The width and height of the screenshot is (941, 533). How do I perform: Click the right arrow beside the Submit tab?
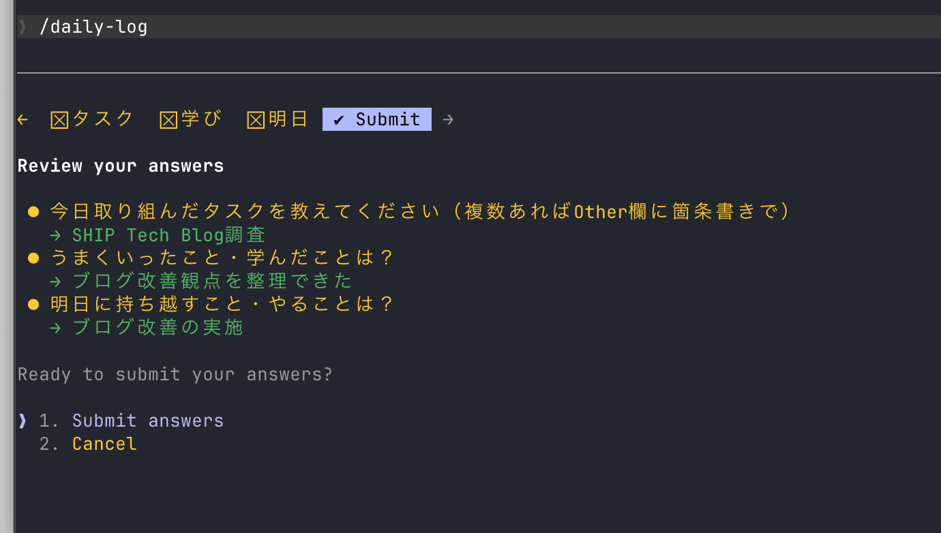447,119
